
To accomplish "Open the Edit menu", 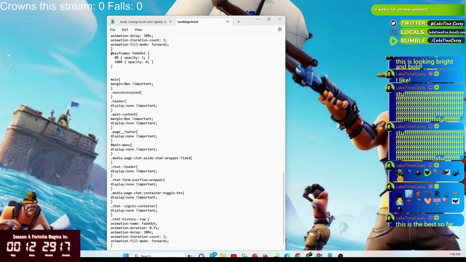I will [x=125, y=29].
